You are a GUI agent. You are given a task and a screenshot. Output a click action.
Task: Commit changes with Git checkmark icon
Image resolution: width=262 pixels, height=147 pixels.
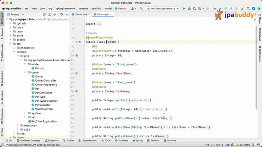tap(226, 9)
